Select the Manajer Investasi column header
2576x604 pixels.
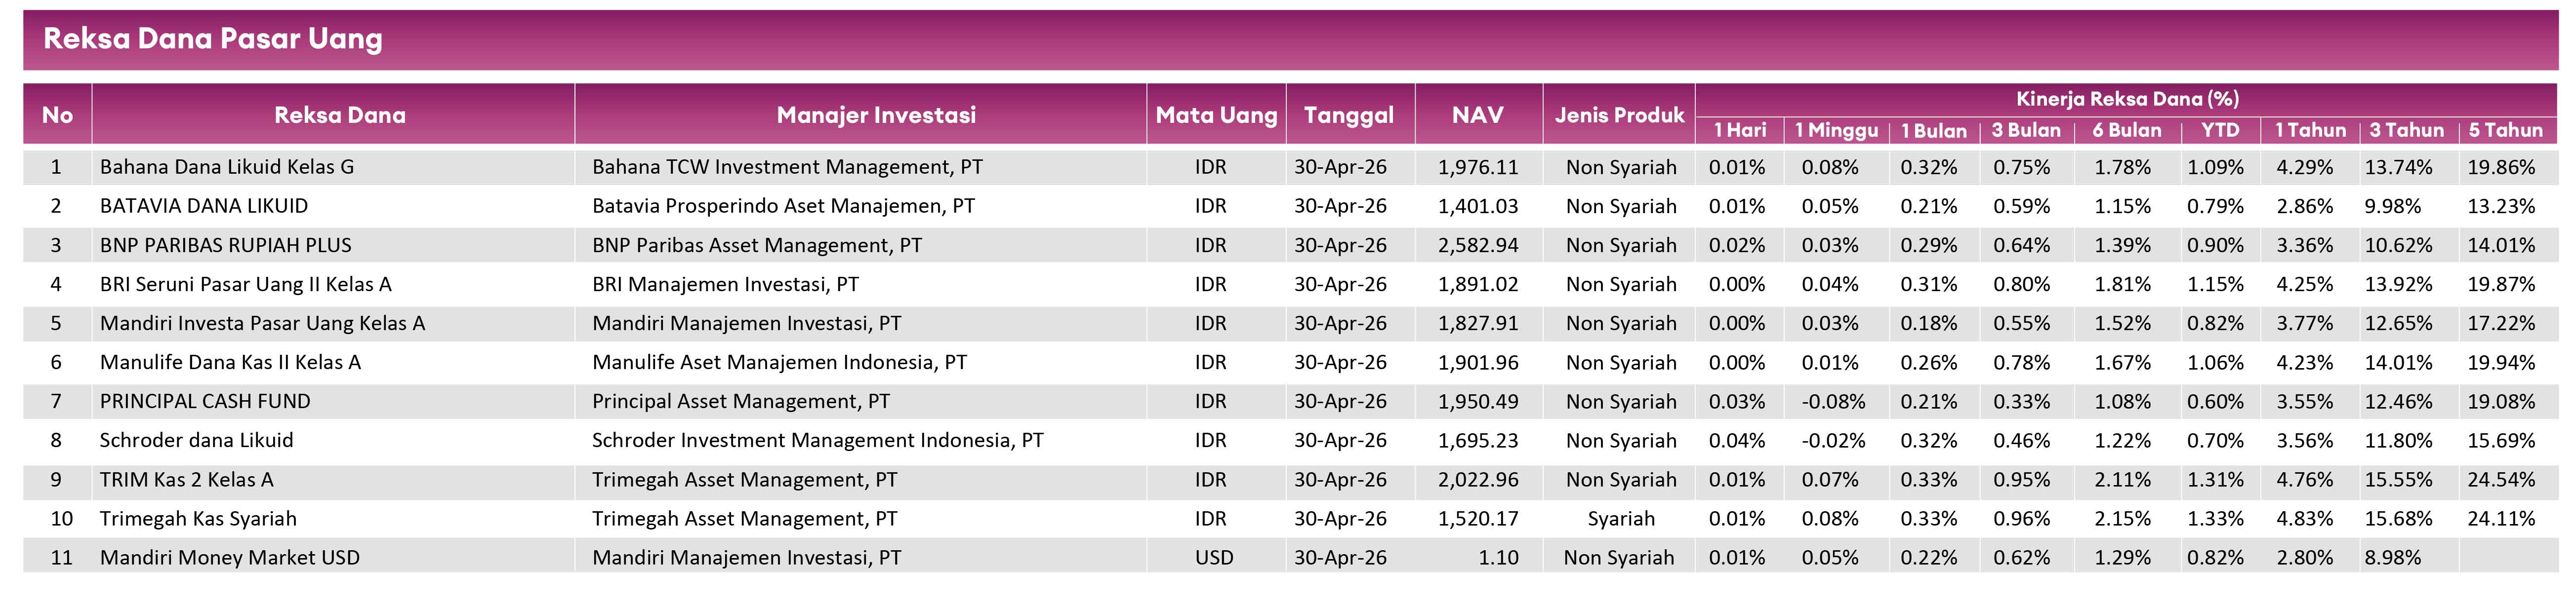(x=876, y=115)
